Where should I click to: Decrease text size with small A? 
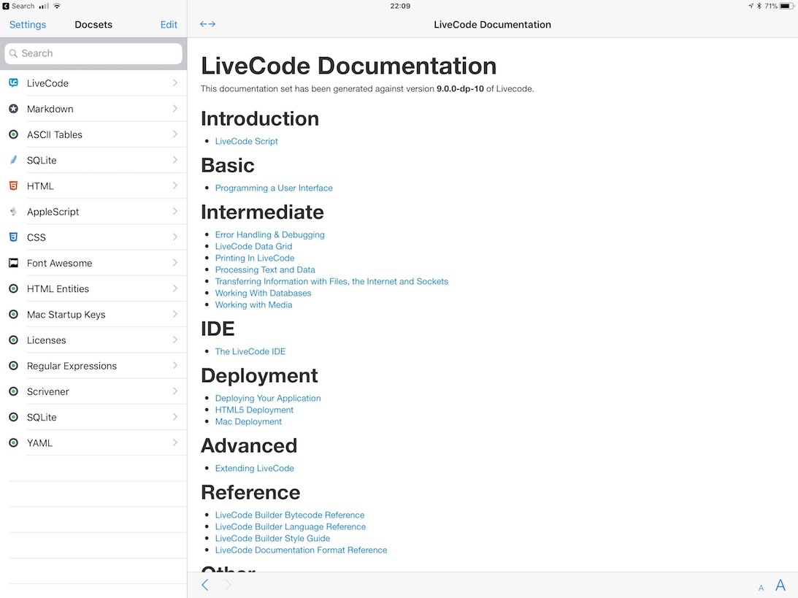761,587
